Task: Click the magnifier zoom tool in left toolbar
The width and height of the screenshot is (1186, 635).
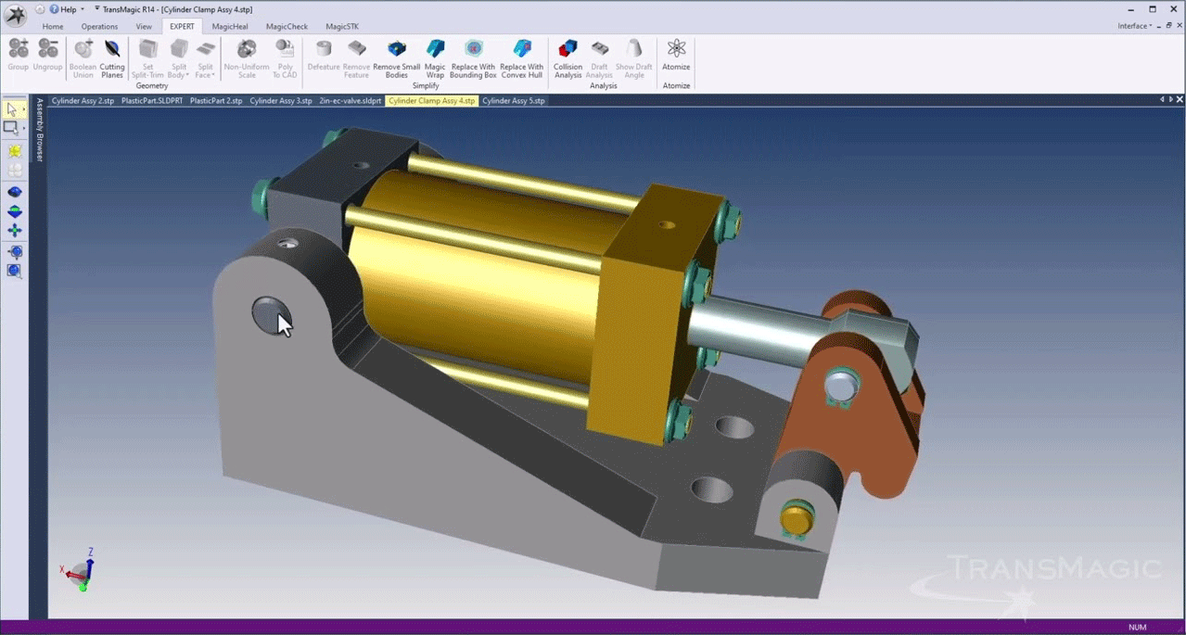Action: click(15, 271)
